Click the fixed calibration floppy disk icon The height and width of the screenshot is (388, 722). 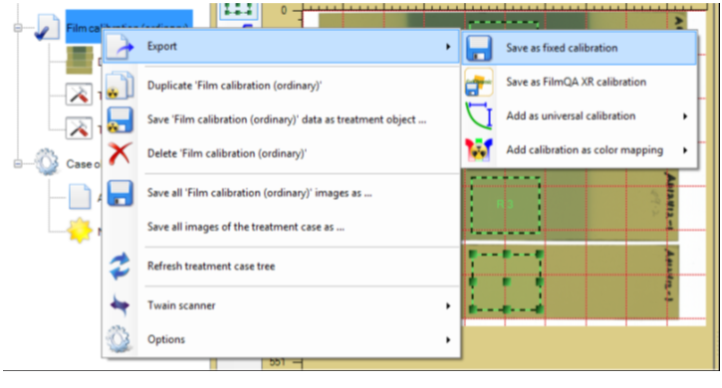click(479, 49)
